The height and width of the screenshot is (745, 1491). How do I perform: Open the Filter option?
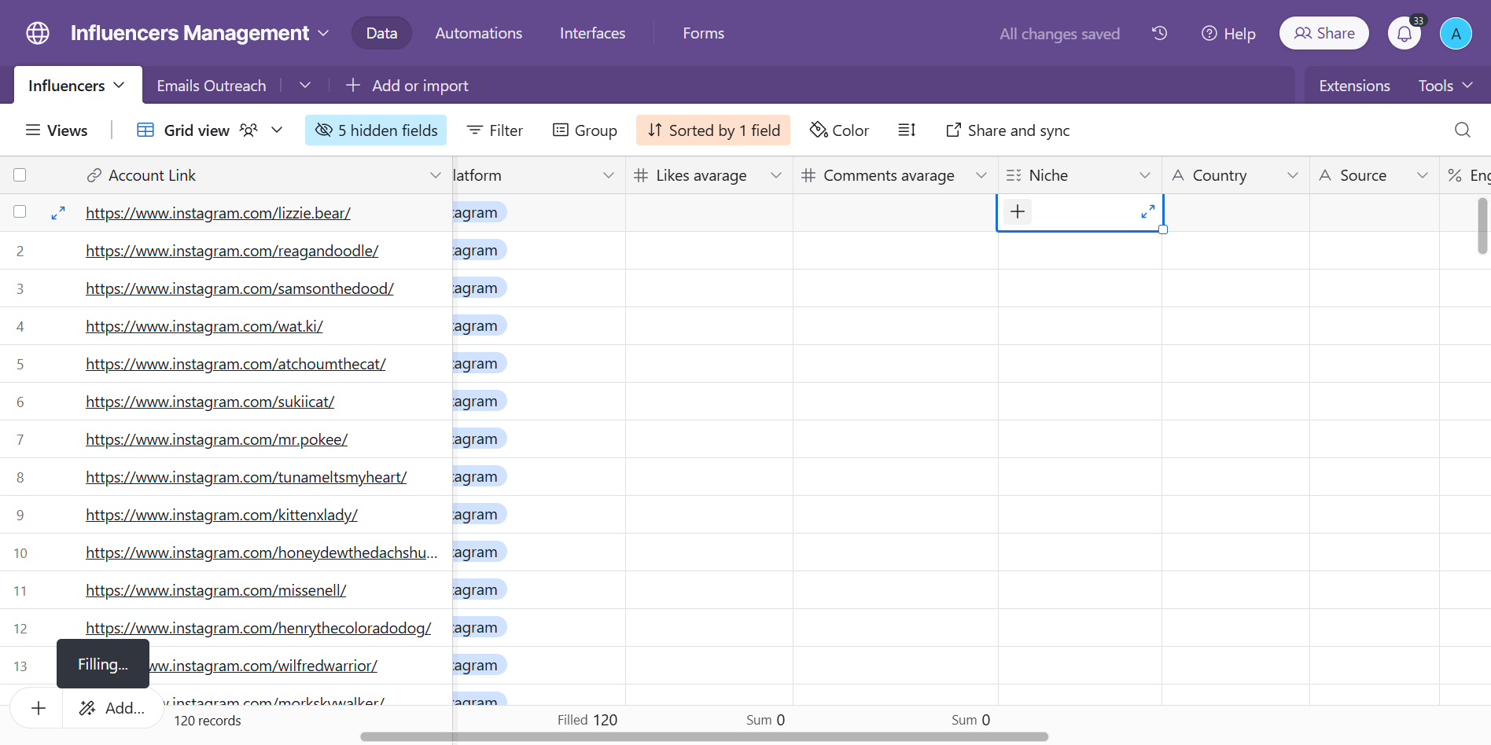tap(495, 130)
